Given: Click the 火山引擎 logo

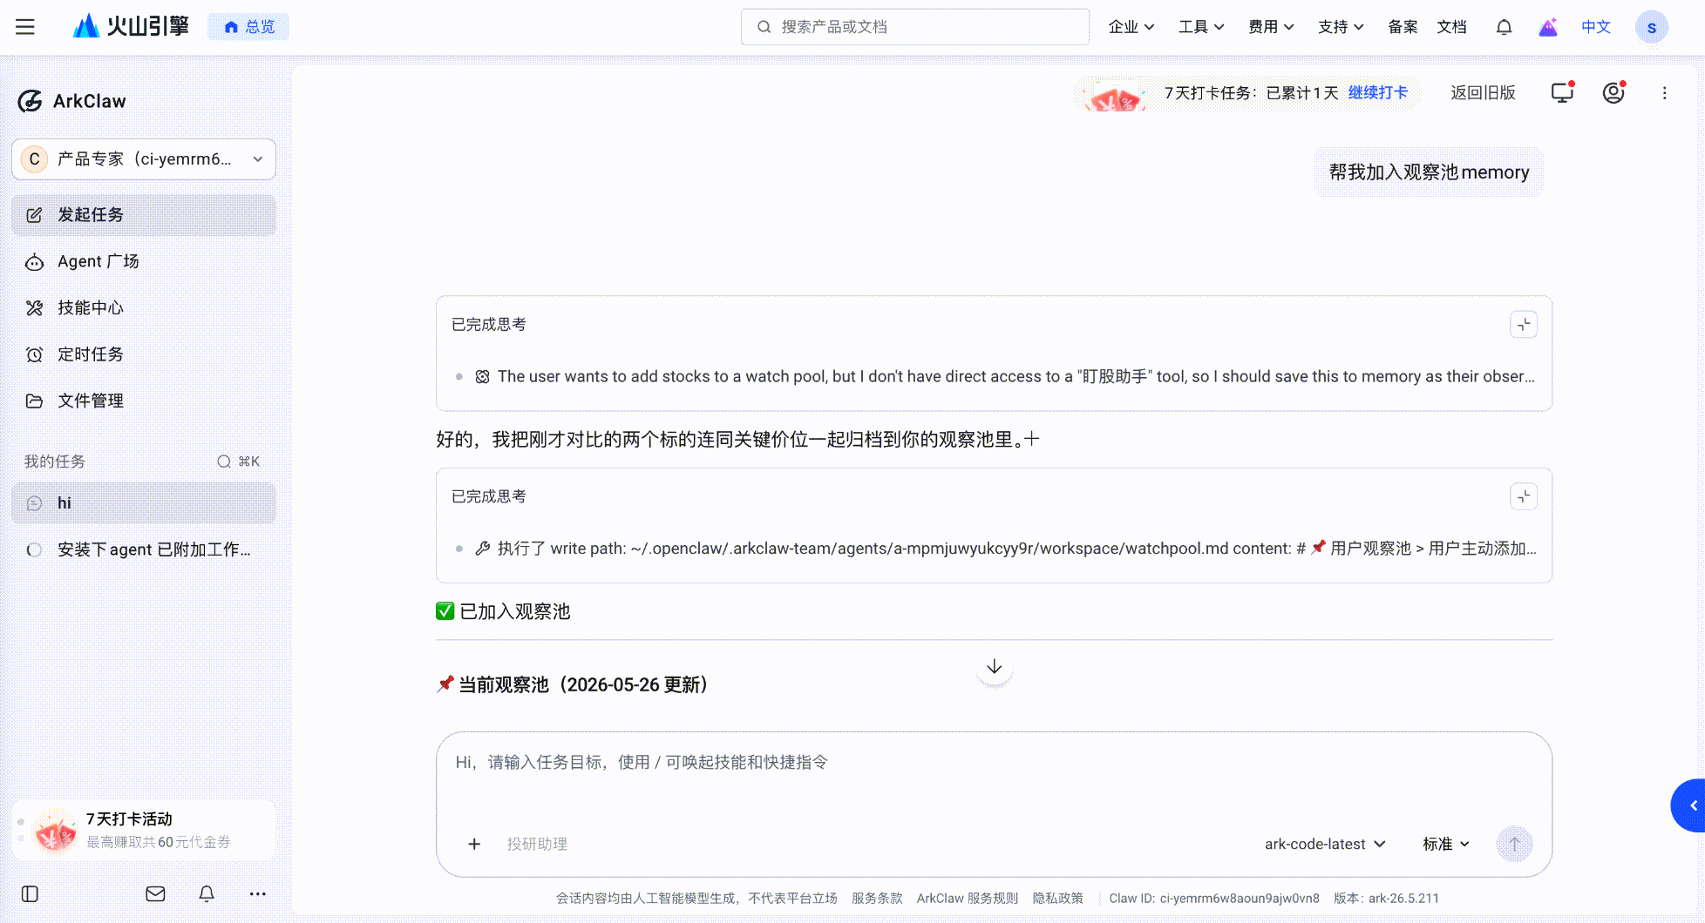Looking at the screenshot, I should (131, 26).
